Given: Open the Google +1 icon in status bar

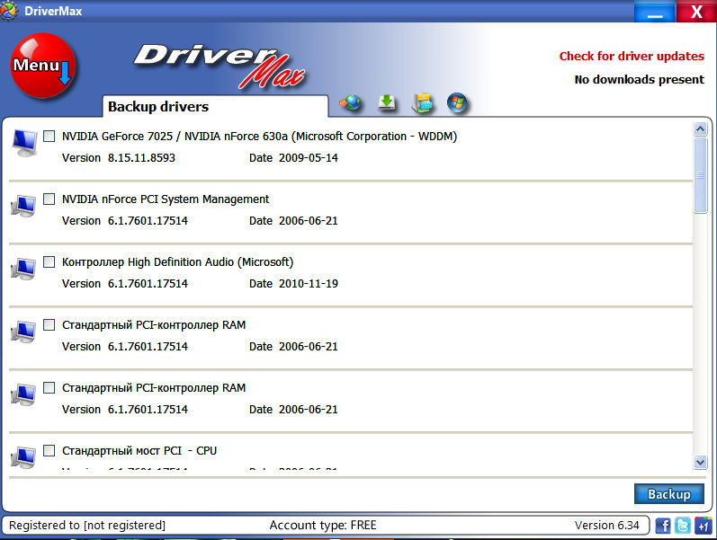Looking at the screenshot, I should pyautogui.click(x=703, y=526).
